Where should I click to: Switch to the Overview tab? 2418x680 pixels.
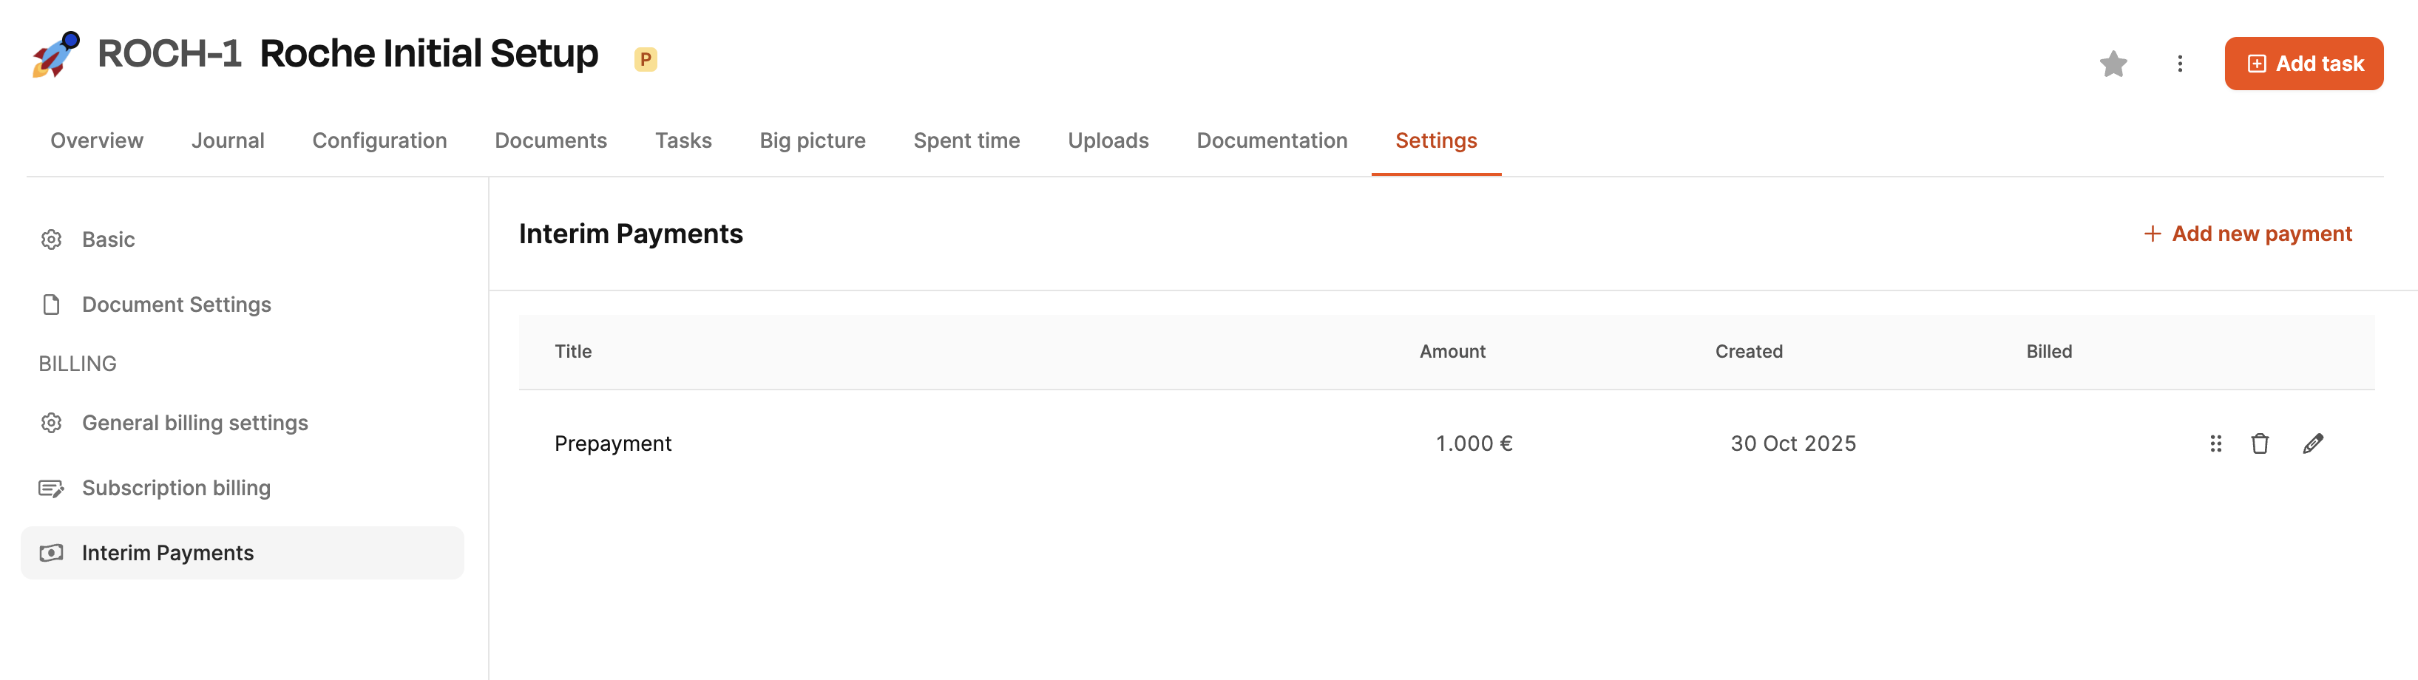[97, 140]
